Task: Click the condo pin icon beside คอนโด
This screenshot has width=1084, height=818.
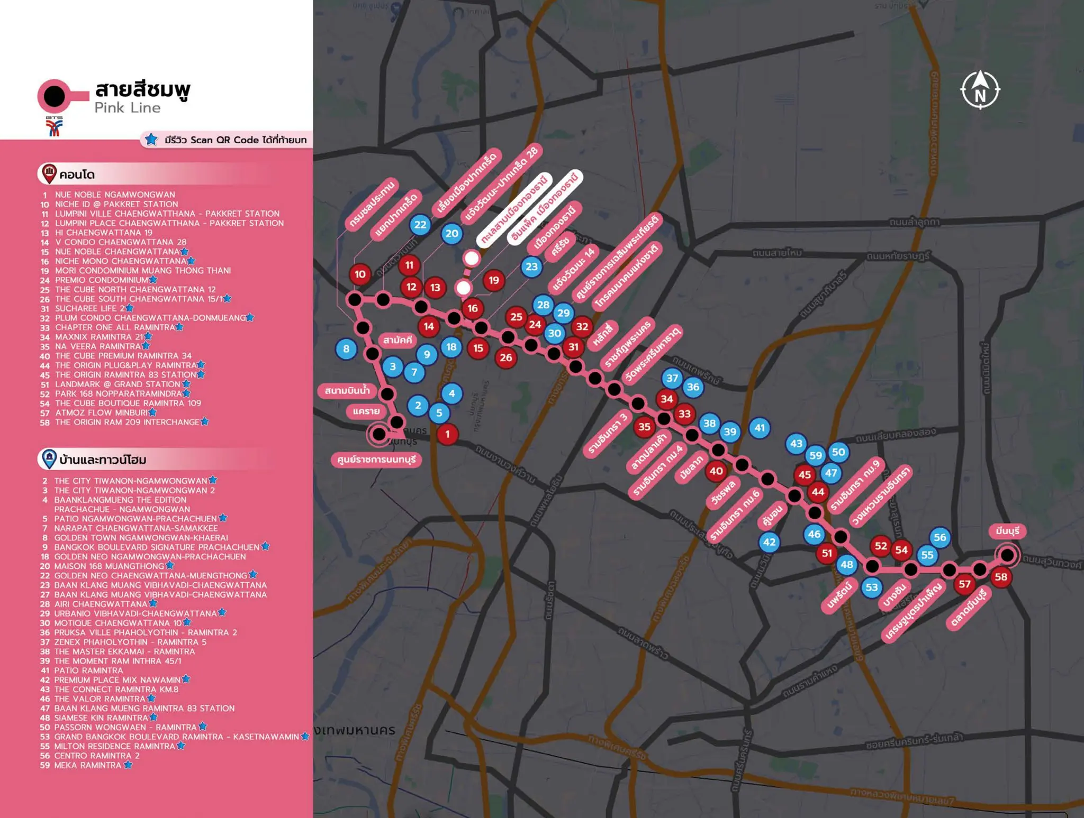Action: tap(49, 173)
